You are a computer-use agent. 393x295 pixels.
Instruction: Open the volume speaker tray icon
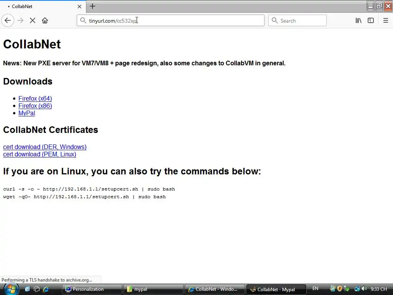click(364, 289)
